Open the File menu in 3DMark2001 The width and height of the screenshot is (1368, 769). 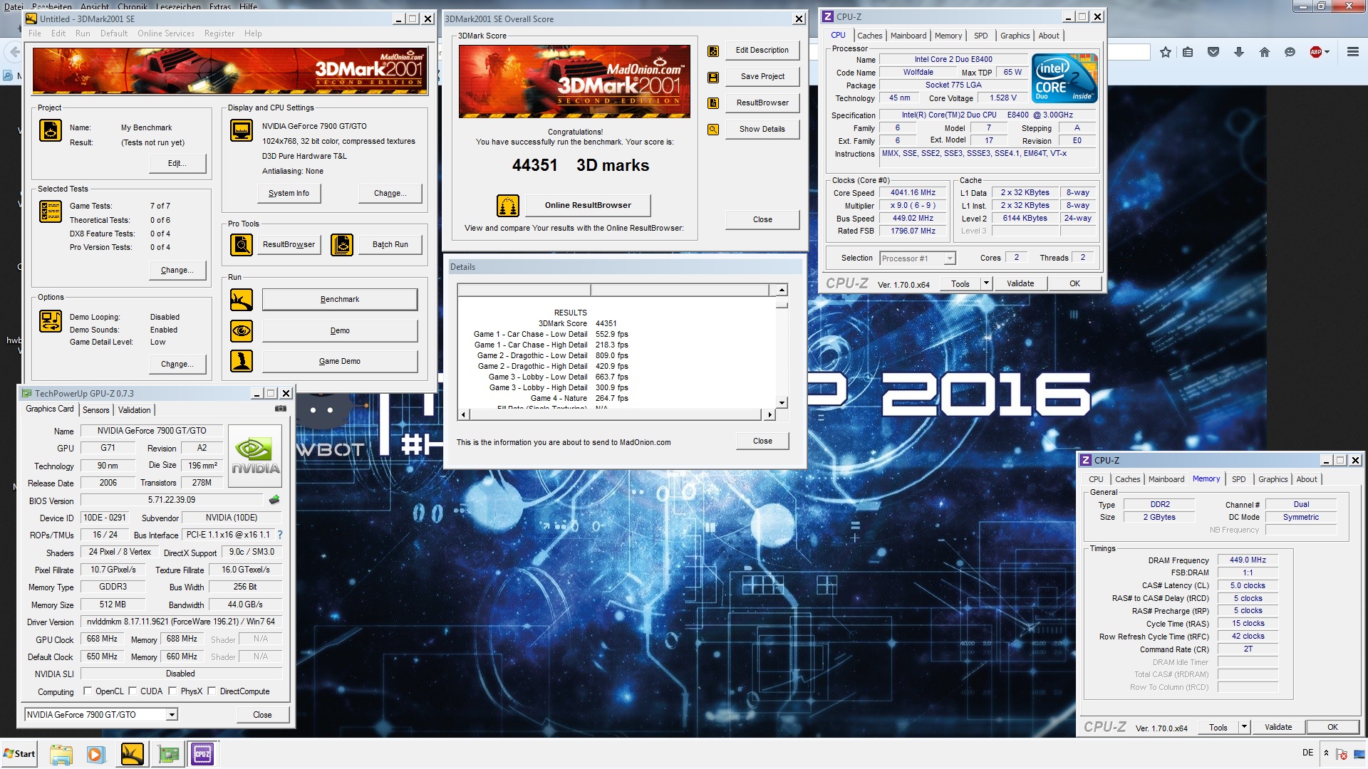pyautogui.click(x=34, y=33)
